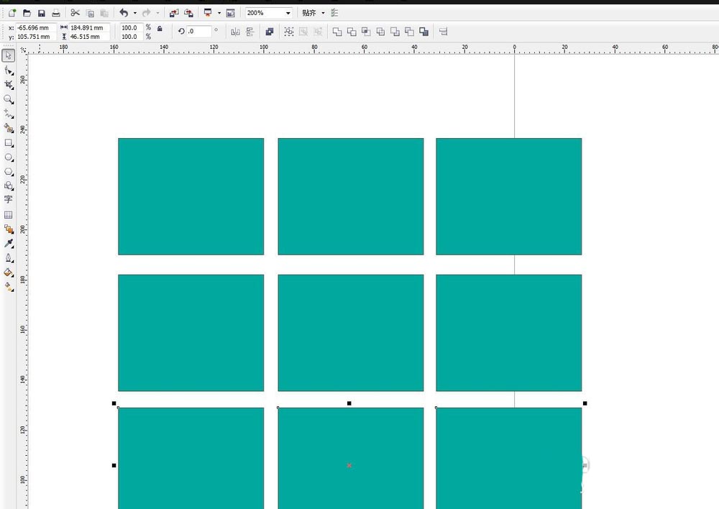
Task: Select the Shape tool
Action: (x=8, y=70)
